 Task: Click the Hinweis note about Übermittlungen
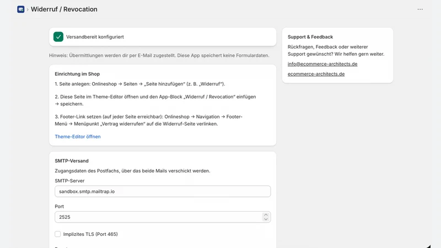(x=159, y=56)
